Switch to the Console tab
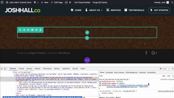Screen dimensions: 174x98 [x=21, y=69]
